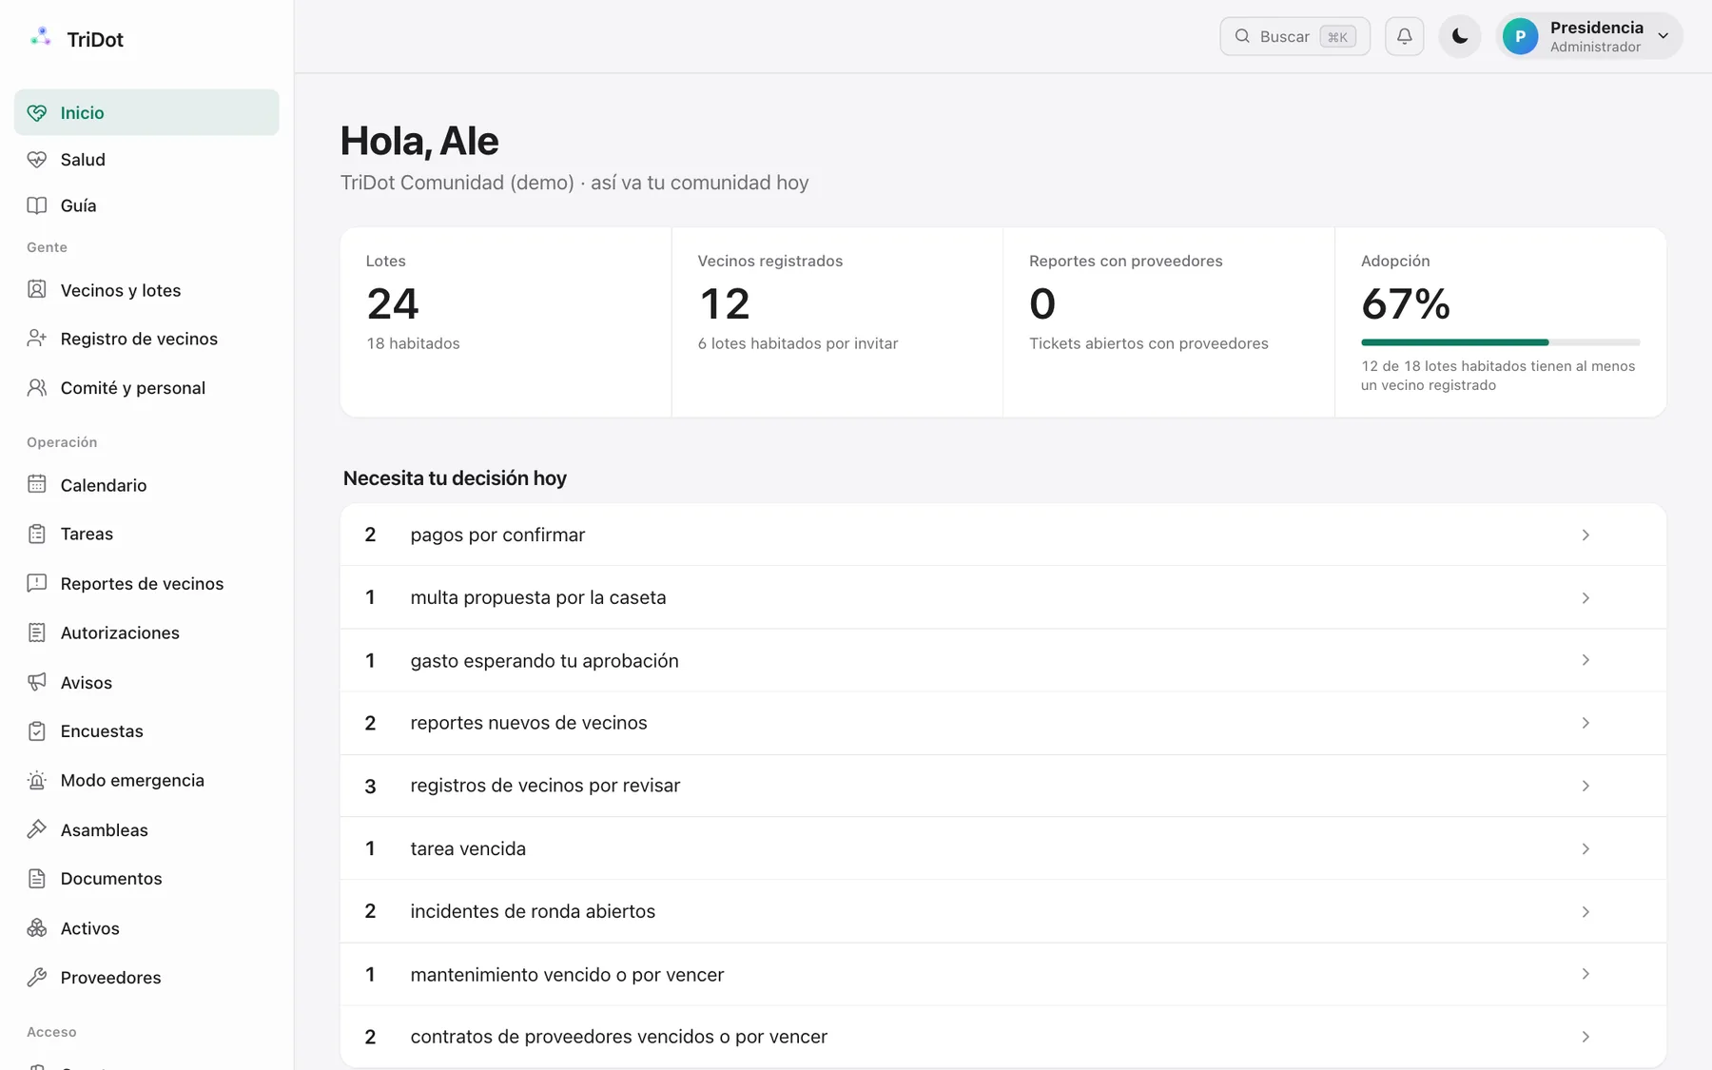Click the Inicio heart icon in sidebar
This screenshot has height=1070, width=1712.
point(37,112)
